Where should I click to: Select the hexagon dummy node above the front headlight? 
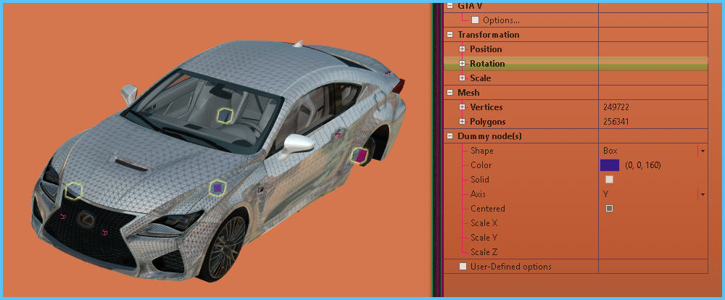73,191
